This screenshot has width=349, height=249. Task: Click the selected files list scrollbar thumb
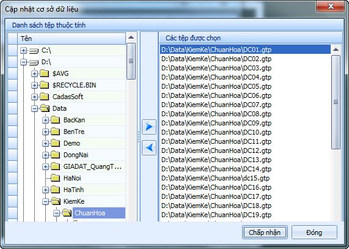pos(336,102)
